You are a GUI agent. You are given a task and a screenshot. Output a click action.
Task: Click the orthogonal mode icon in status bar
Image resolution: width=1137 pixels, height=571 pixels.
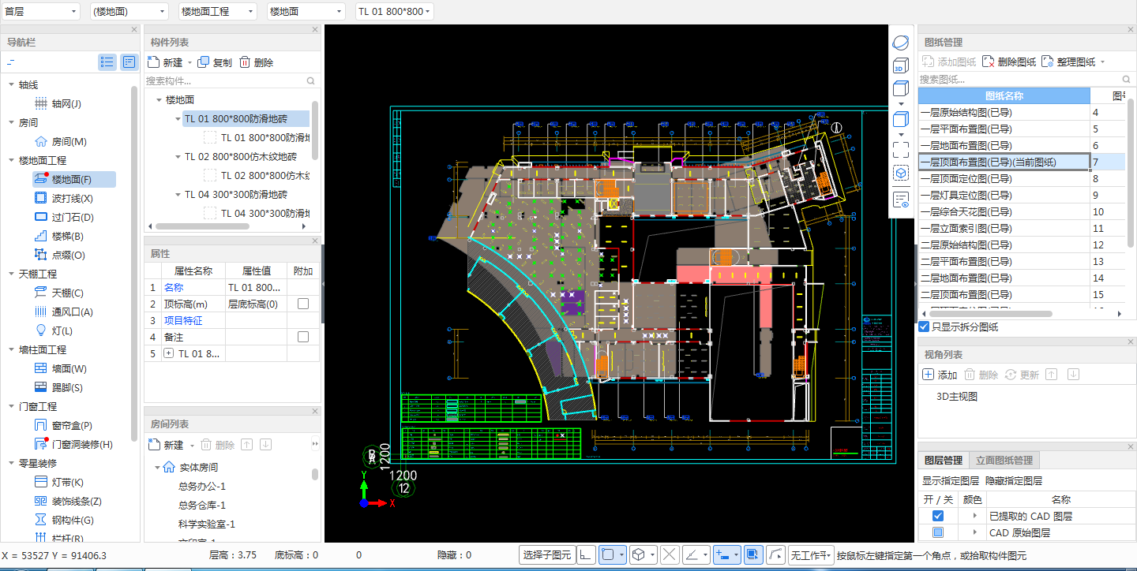pos(587,555)
